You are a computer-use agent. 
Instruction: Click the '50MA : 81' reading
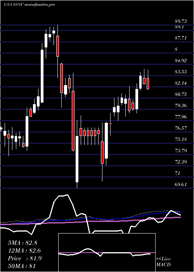click(22, 266)
